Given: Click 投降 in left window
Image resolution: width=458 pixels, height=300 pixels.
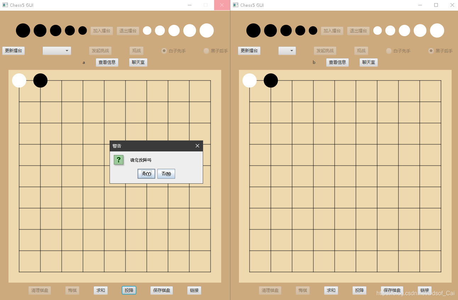Looking at the screenshot, I should pyautogui.click(x=129, y=290).
